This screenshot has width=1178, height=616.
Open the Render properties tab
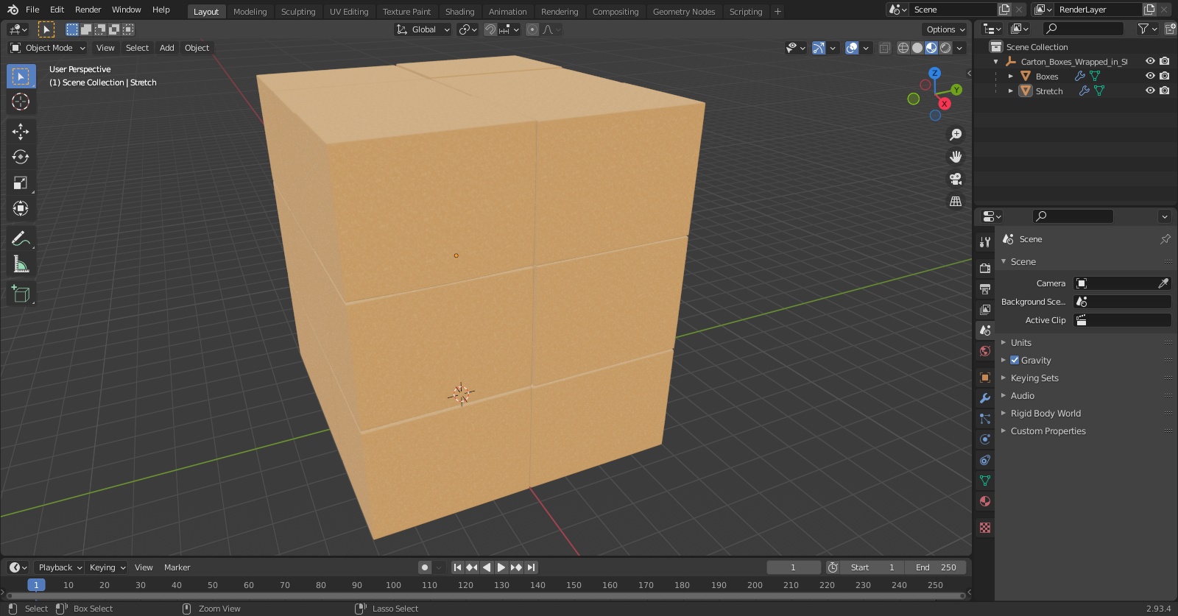point(984,268)
